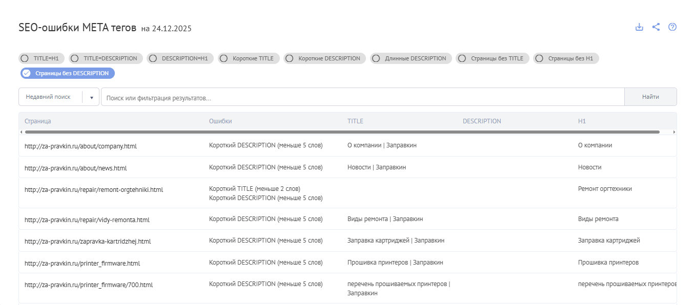Open the printer_firmware.html link
Viewport: 694px width, 305px height.
coord(82,264)
